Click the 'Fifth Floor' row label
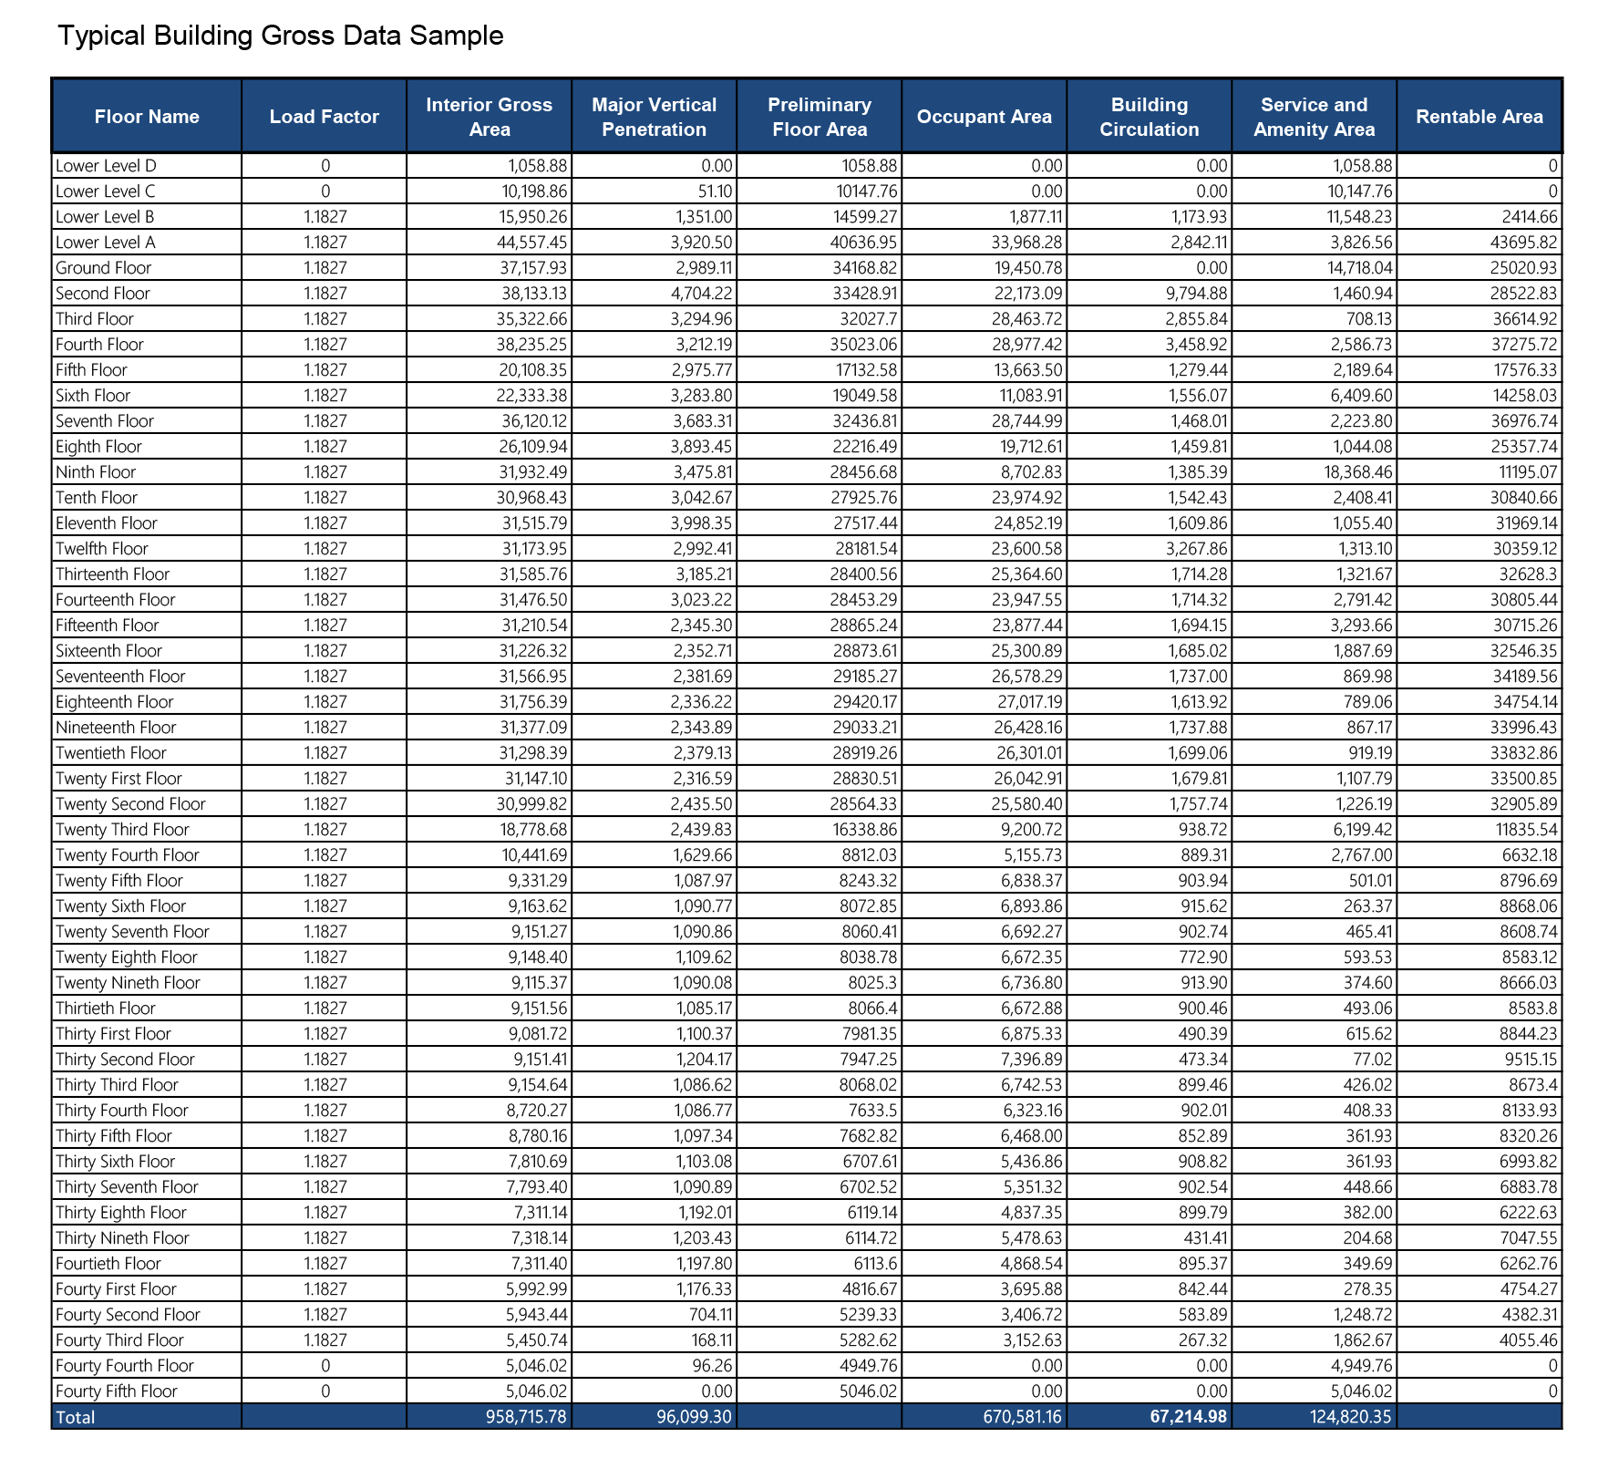1619x1479 pixels. [92, 370]
